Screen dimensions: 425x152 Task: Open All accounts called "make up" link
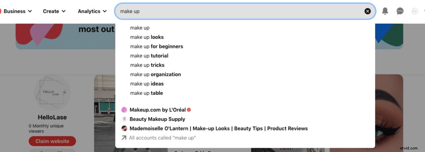click(x=162, y=138)
